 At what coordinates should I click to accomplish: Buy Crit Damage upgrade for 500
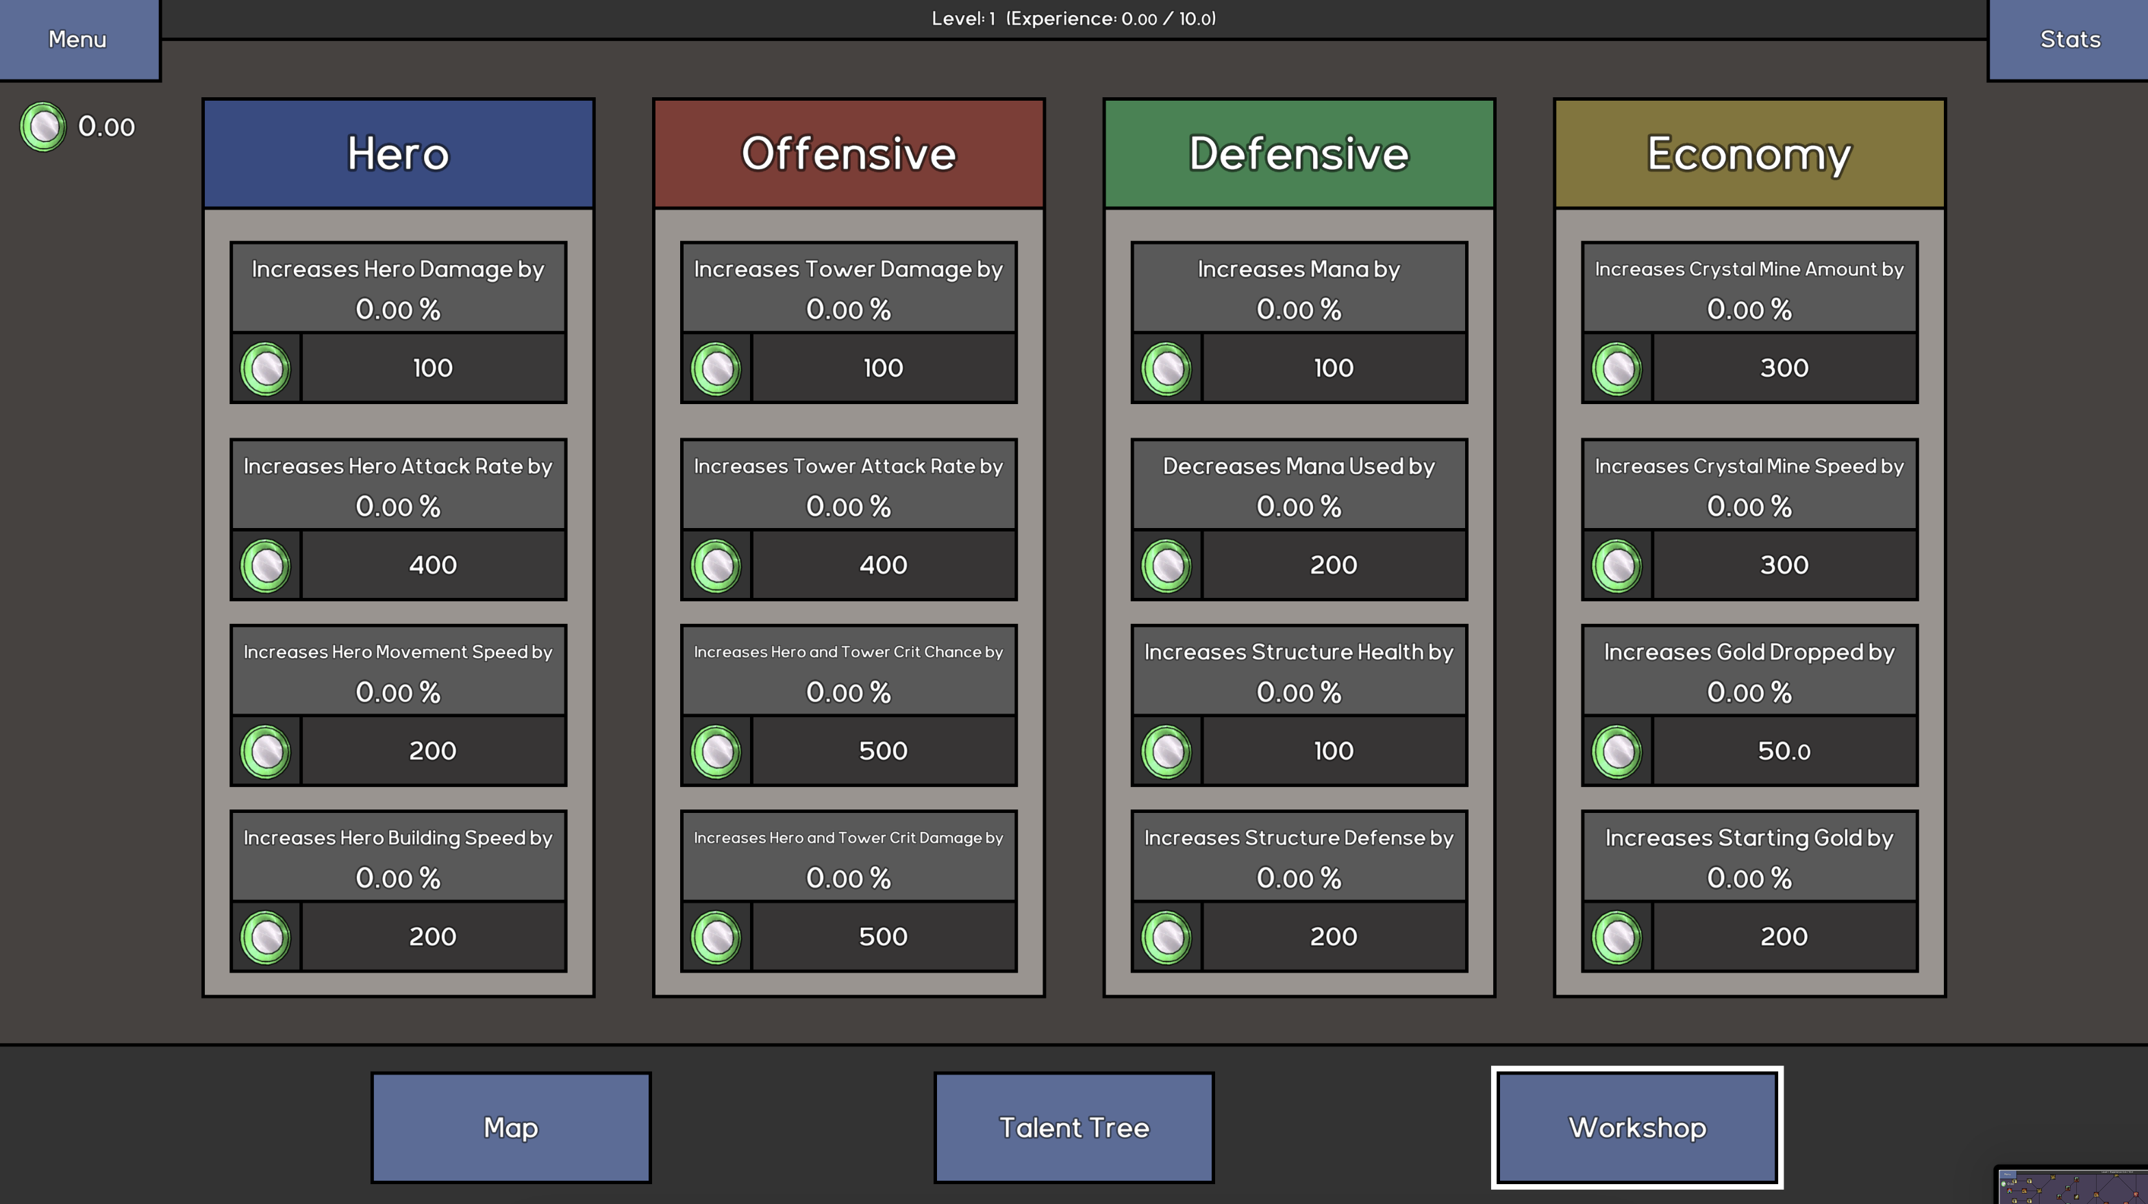point(883,937)
